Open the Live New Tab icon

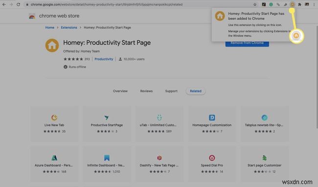tap(54, 117)
